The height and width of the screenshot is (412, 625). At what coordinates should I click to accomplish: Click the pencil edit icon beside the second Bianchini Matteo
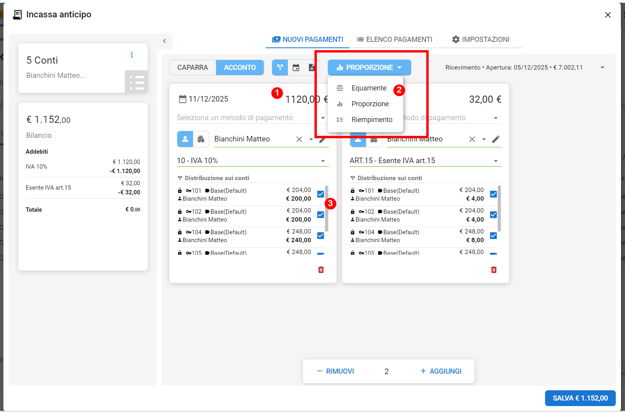[x=496, y=139]
